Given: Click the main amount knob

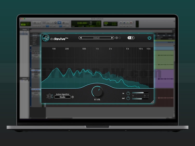Looking at the screenshot, I should 97,92.
